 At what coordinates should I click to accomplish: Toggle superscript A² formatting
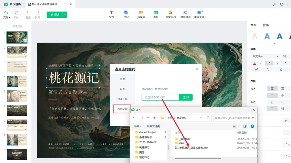click(x=281, y=70)
